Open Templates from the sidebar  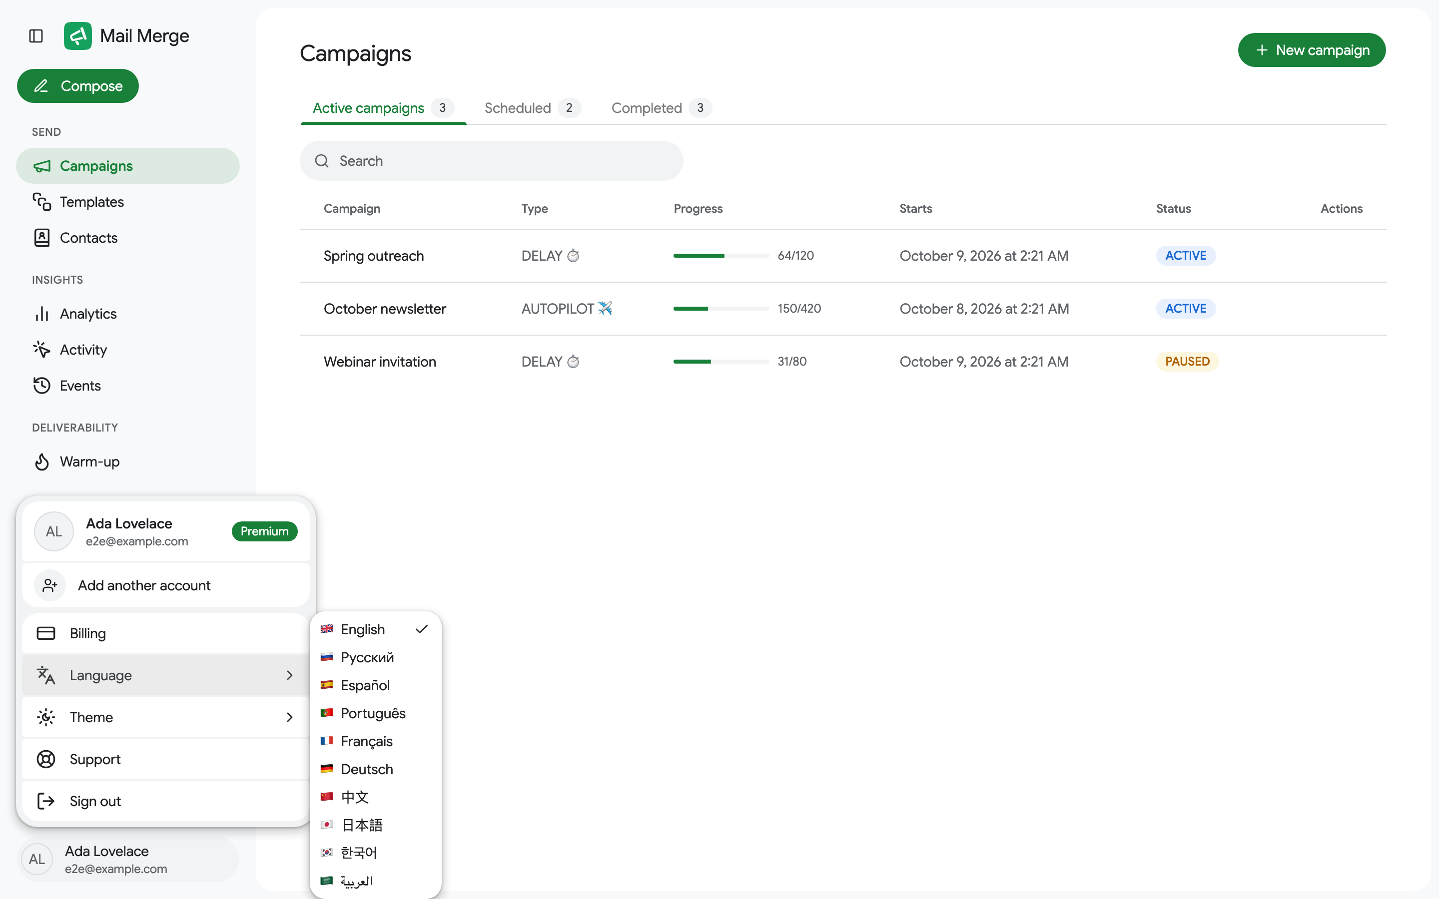128,202
